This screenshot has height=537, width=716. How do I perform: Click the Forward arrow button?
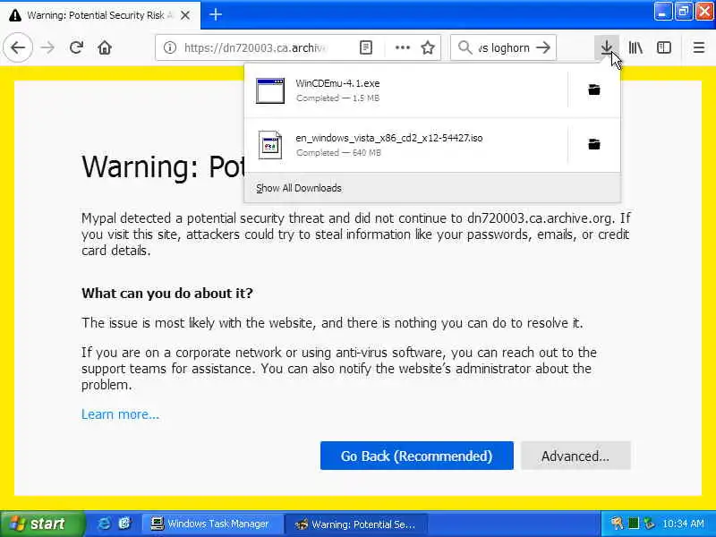click(x=47, y=47)
